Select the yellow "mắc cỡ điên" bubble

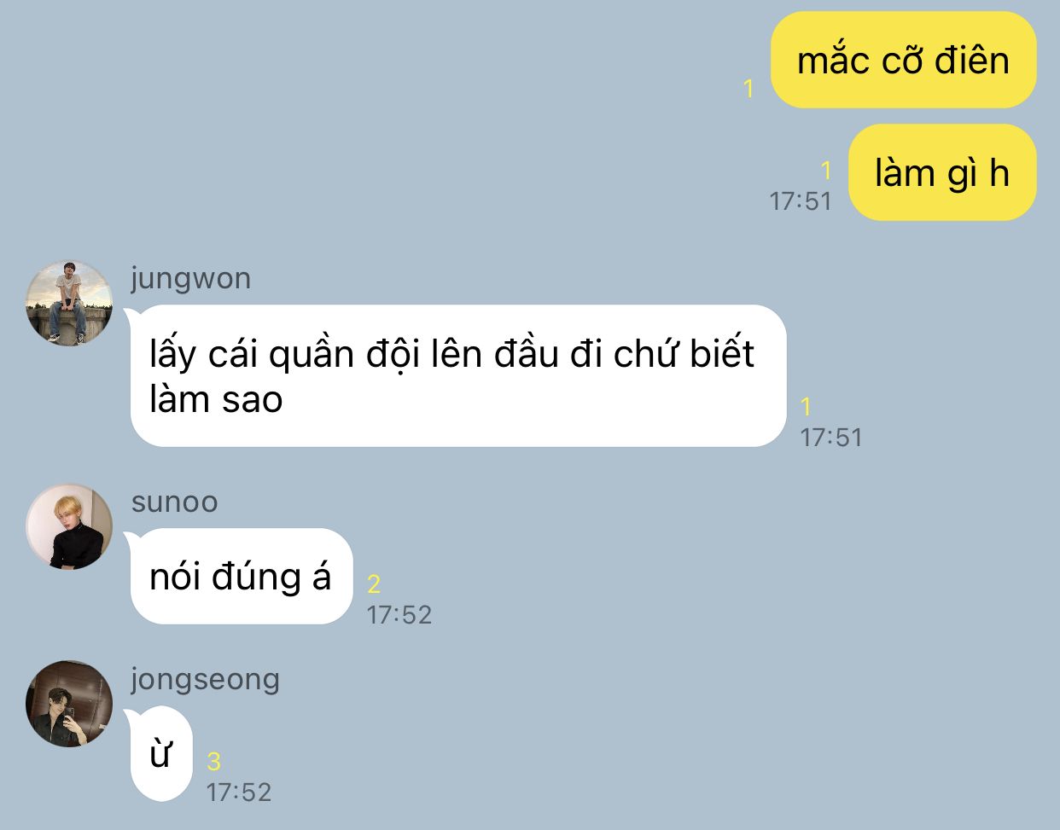(x=903, y=60)
